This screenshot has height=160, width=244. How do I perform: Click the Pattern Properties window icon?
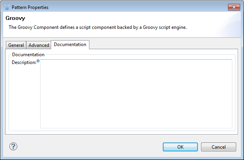click(x=7, y=7)
